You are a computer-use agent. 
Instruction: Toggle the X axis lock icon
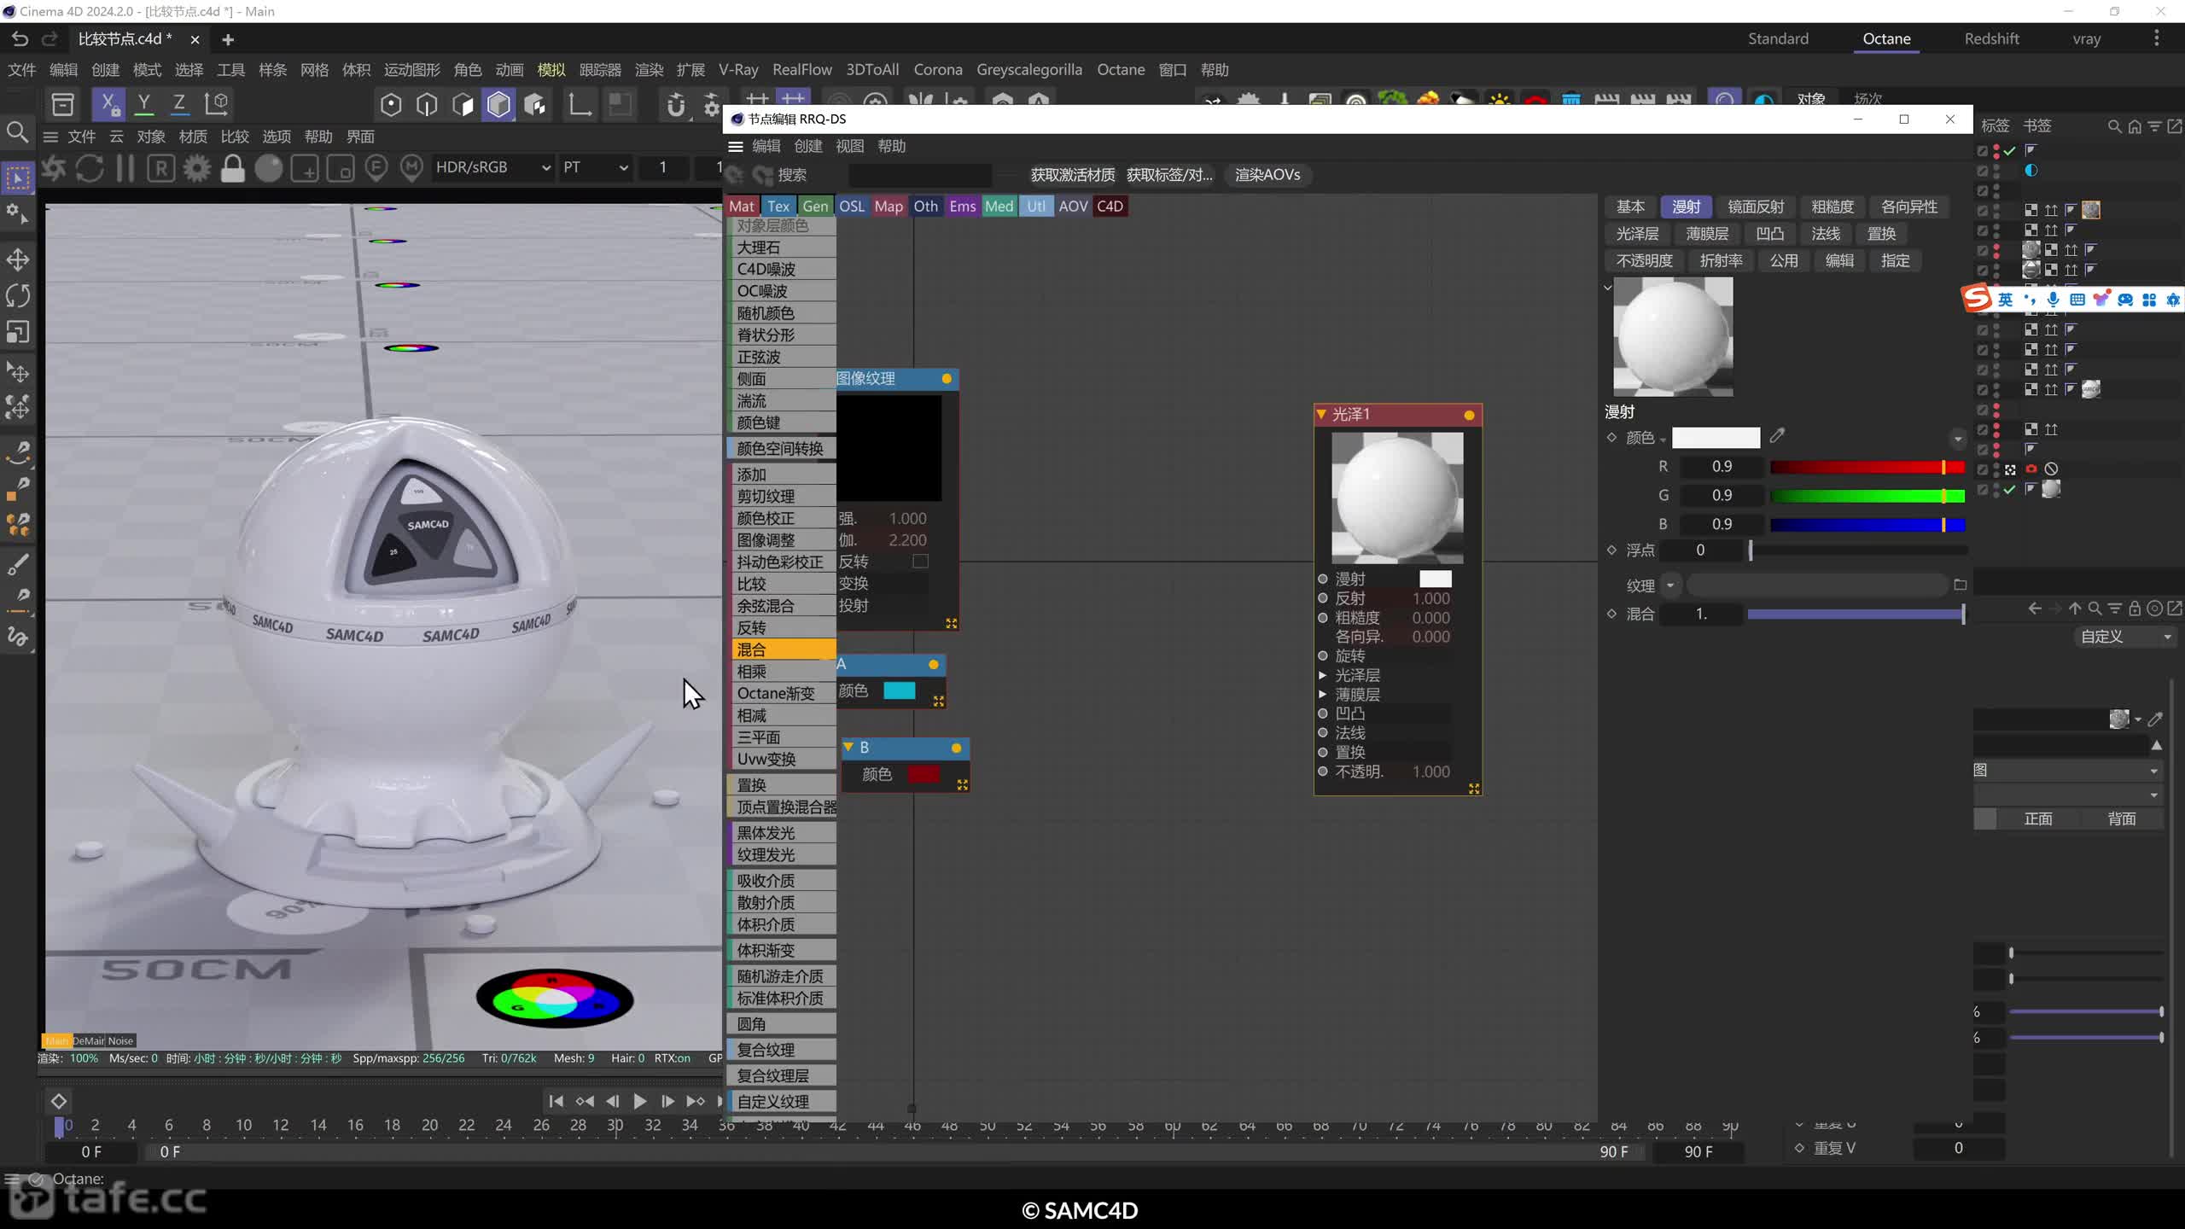108,104
